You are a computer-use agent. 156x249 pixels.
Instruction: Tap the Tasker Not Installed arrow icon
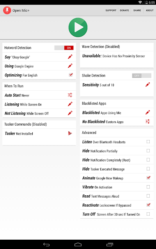click(70, 133)
